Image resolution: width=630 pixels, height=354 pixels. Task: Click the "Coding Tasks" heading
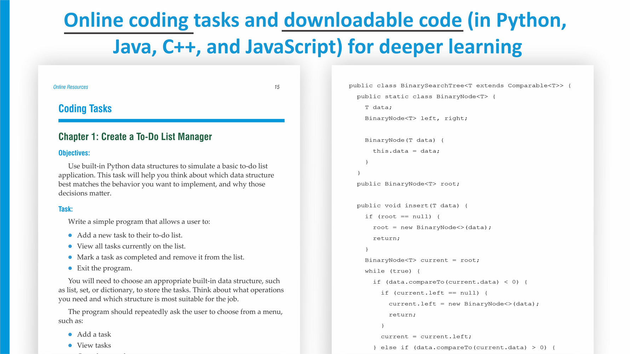(x=85, y=109)
